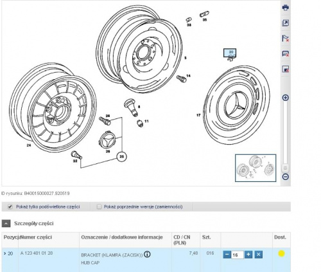Select bolt part number 32
Image resolution: width=321 pixels, height=272 pixels.
click(75, 161)
